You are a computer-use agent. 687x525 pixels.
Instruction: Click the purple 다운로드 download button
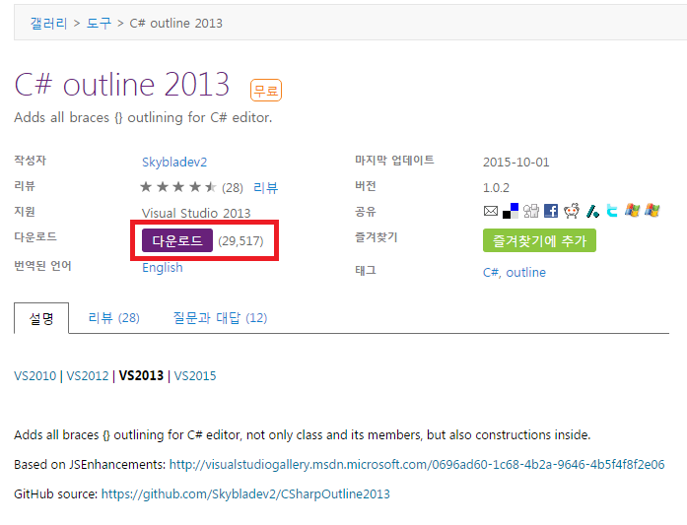(x=177, y=240)
